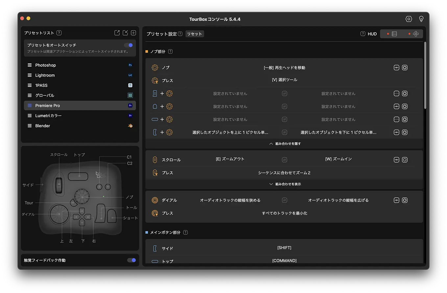
Task: Click the ノブ knob on device diagram
Action: tap(82, 197)
